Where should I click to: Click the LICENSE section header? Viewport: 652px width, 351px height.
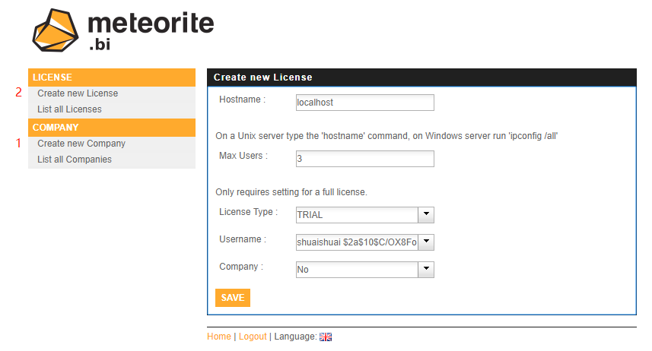[x=111, y=77]
